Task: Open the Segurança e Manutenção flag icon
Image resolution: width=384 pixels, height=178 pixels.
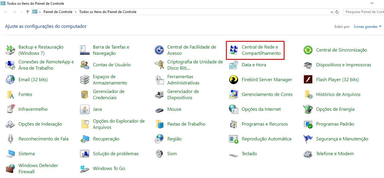Action: 308,139
